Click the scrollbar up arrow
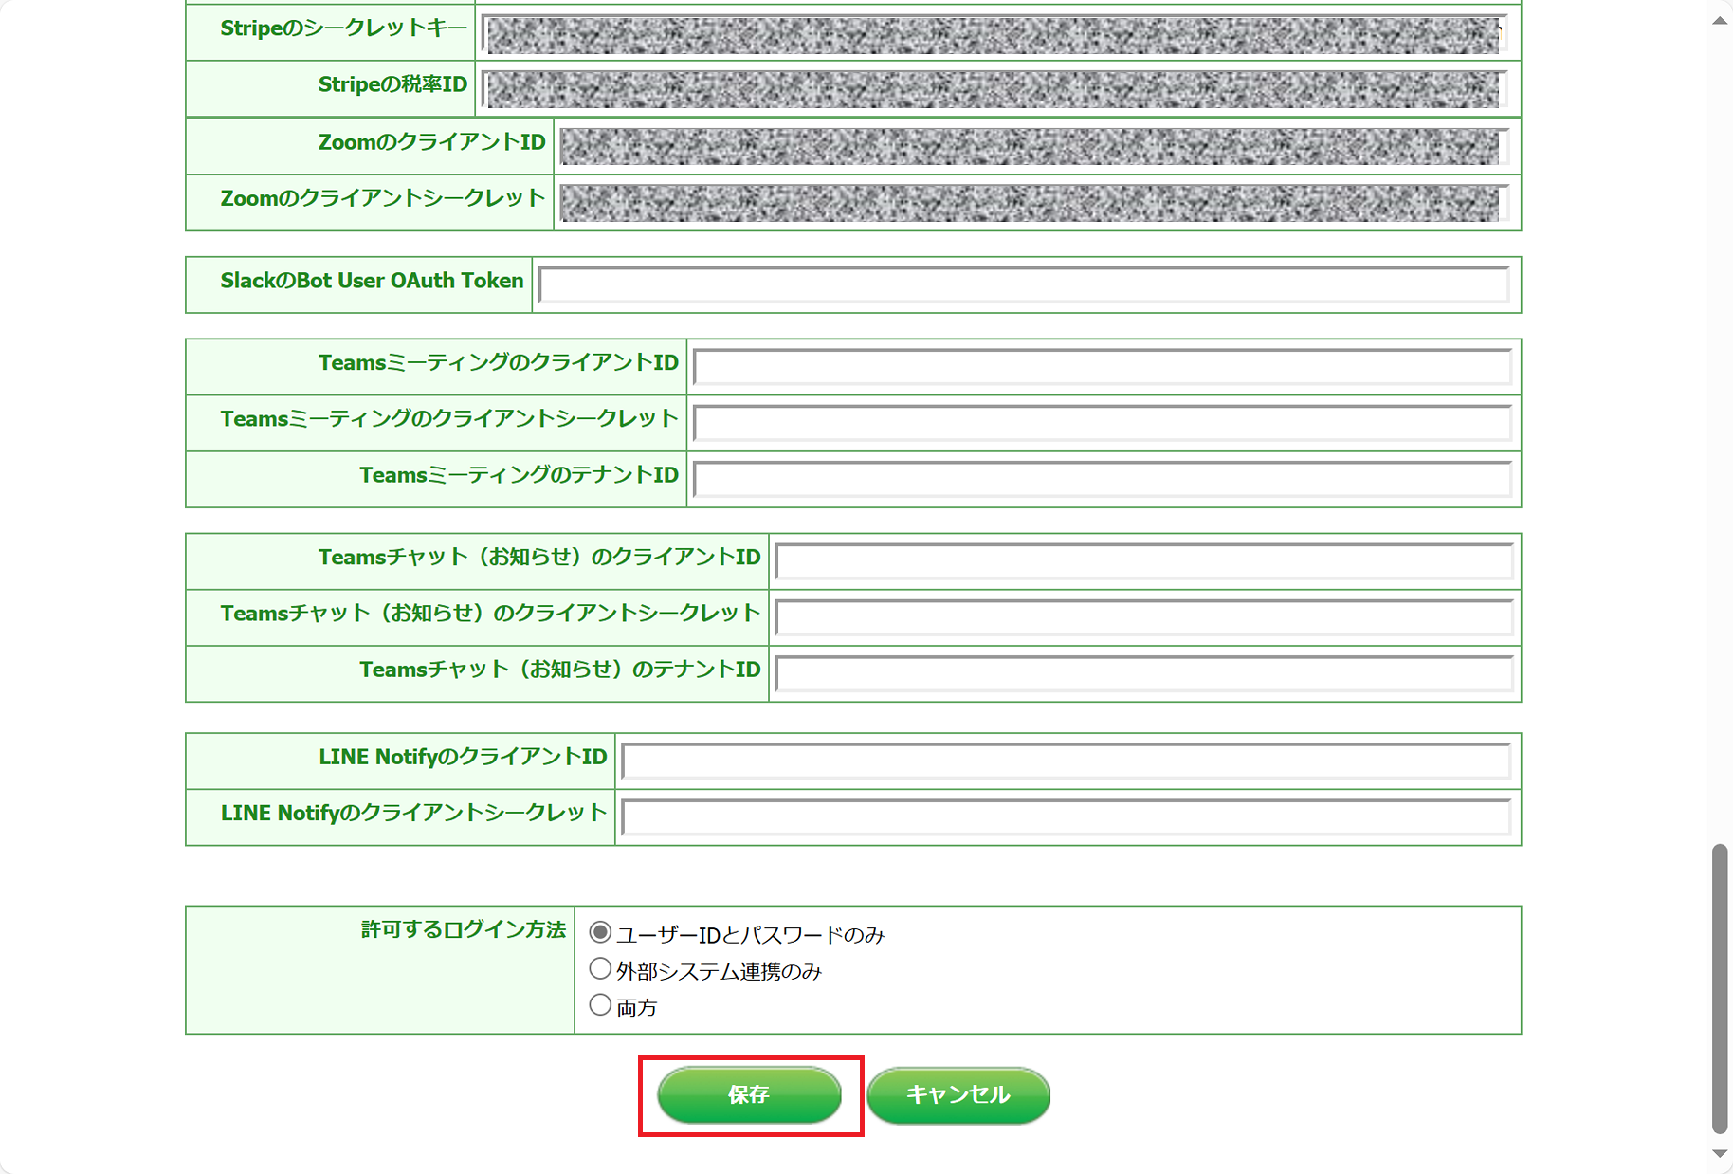 pyautogui.click(x=1720, y=21)
